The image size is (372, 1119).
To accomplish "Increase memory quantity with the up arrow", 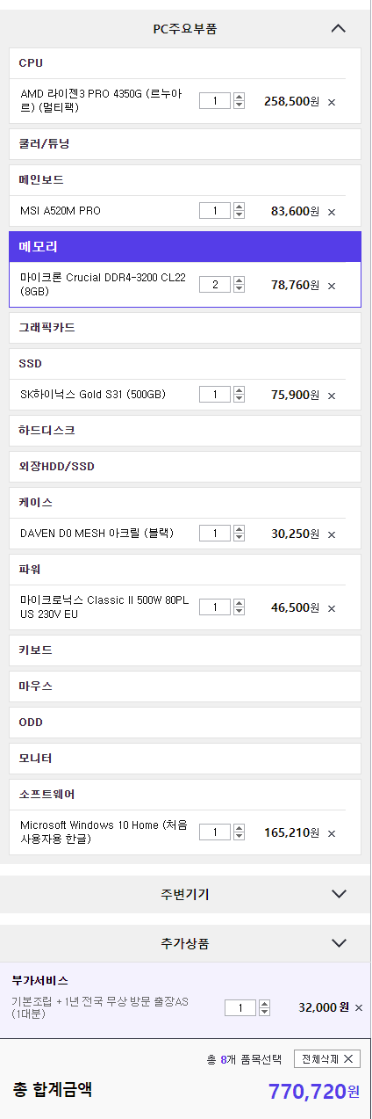I will pyautogui.click(x=240, y=280).
